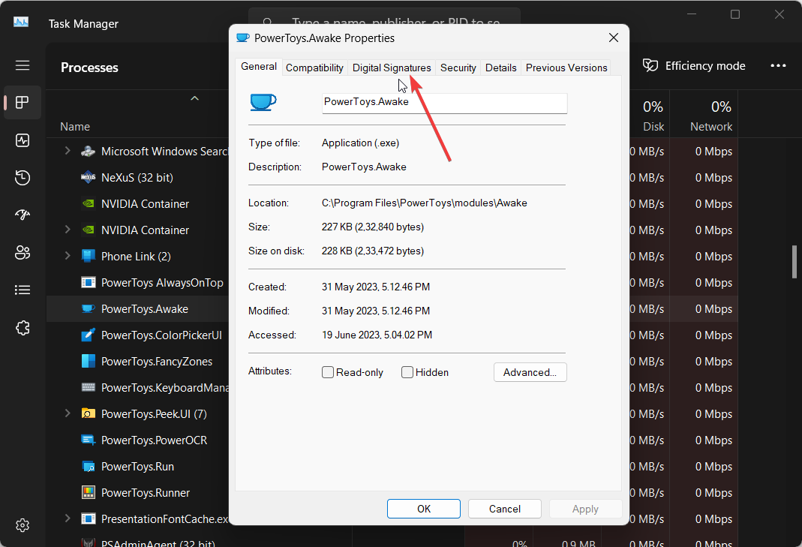Image resolution: width=802 pixels, height=547 pixels.
Task: Open the three-dot more options menu
Action: [x=778, y=65]
